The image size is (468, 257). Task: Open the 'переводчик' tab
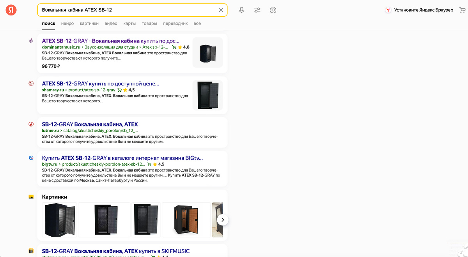point(175,23)
